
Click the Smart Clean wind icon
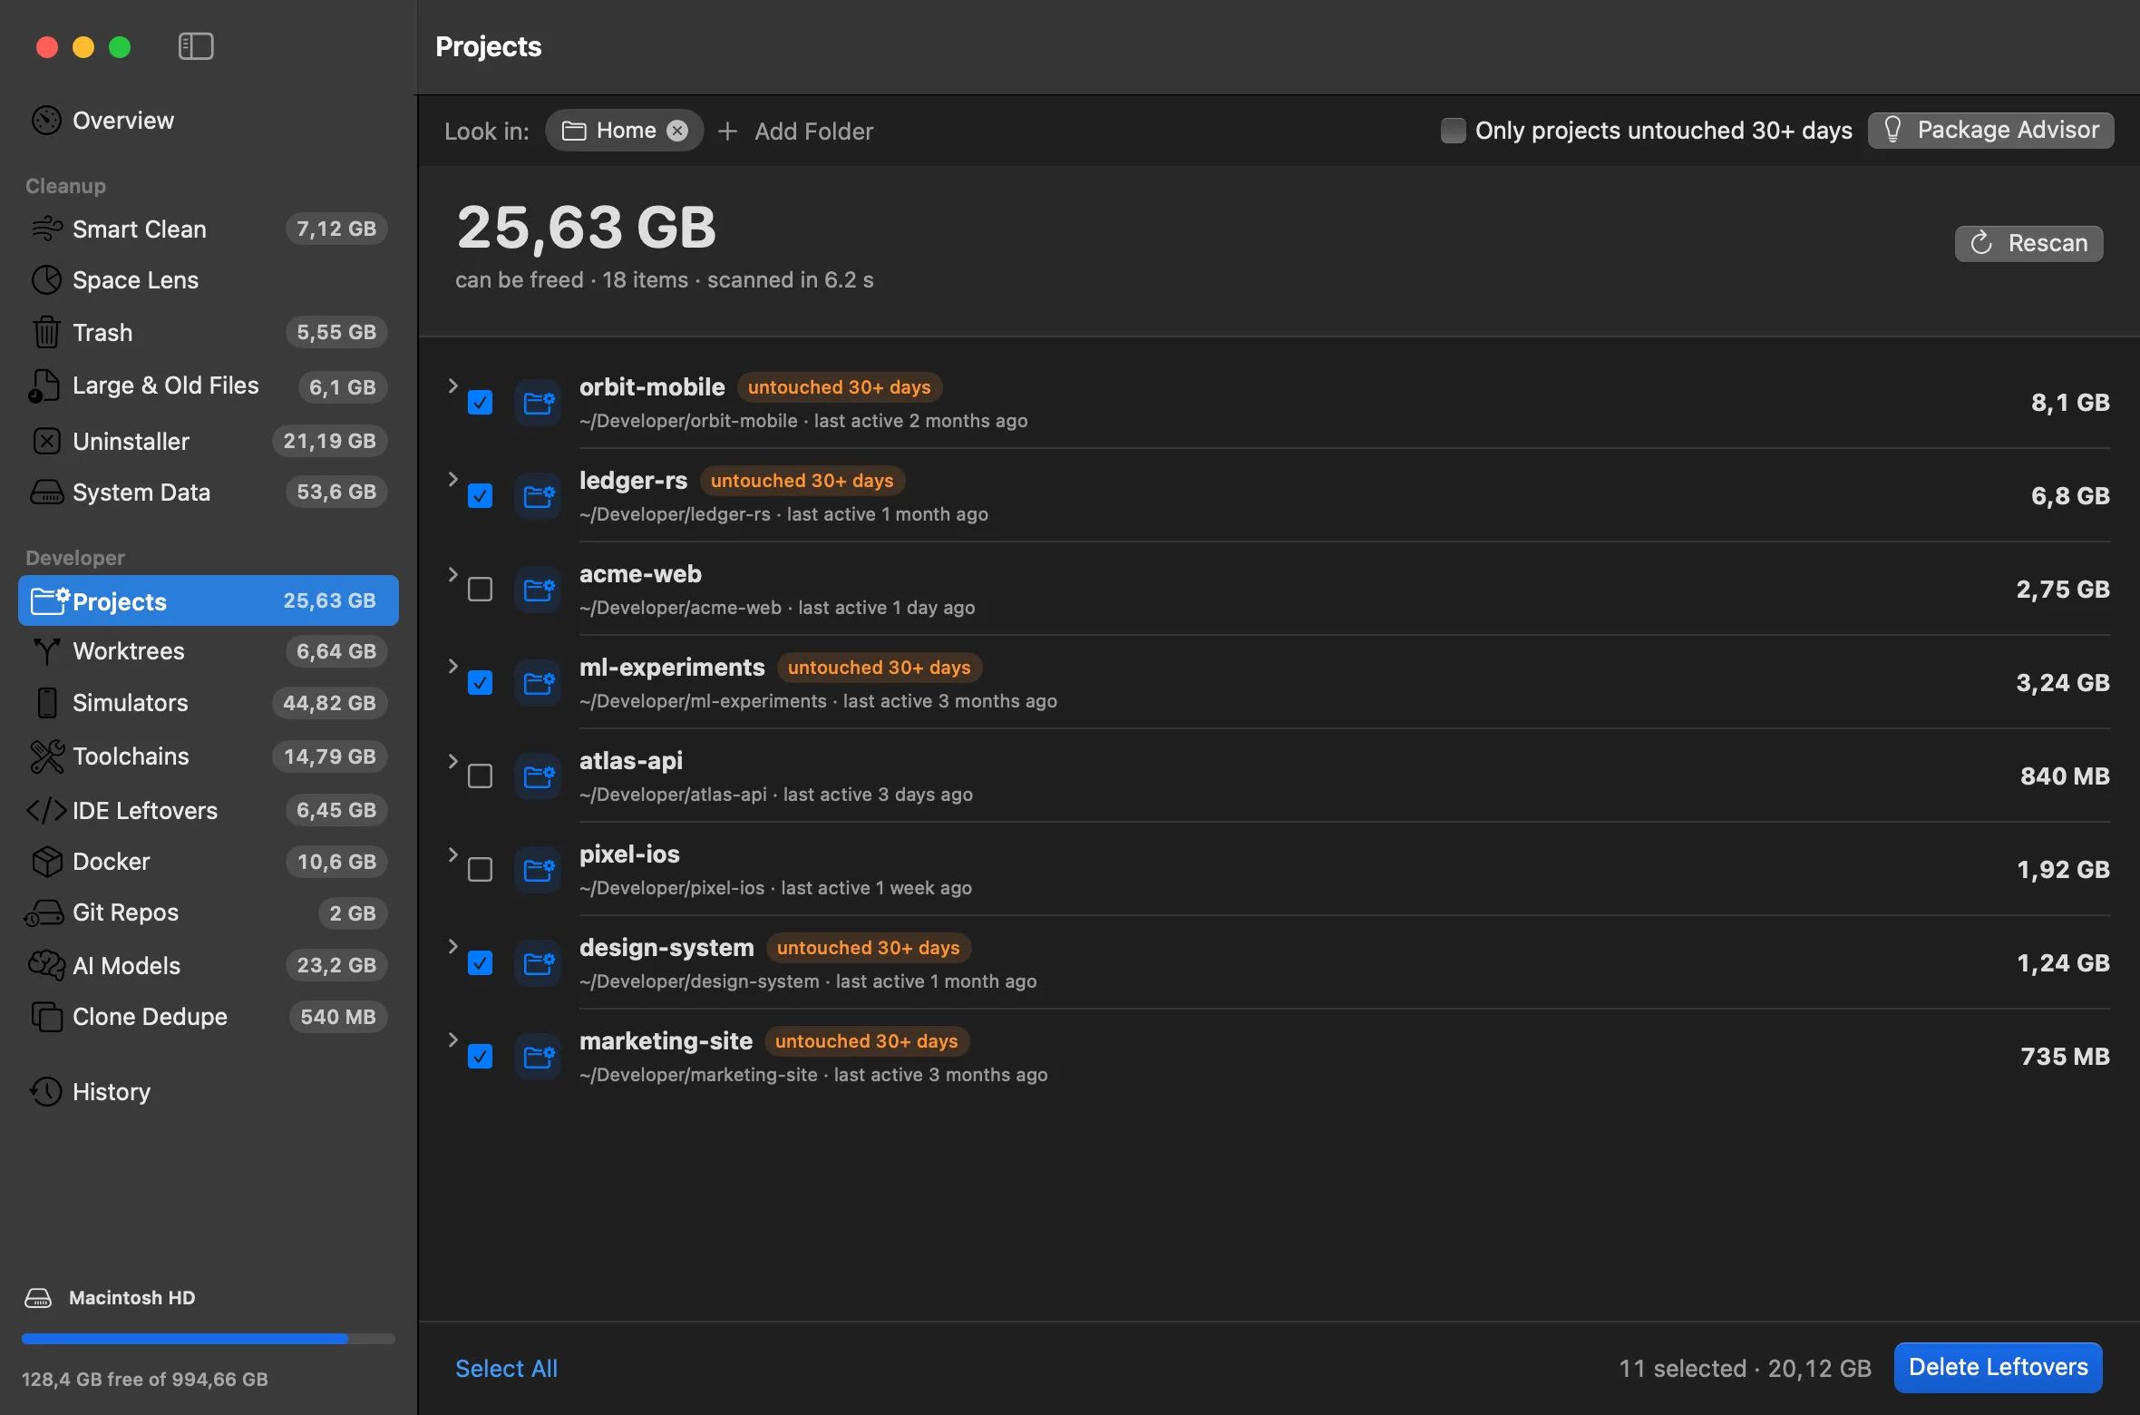coord(46,229)
